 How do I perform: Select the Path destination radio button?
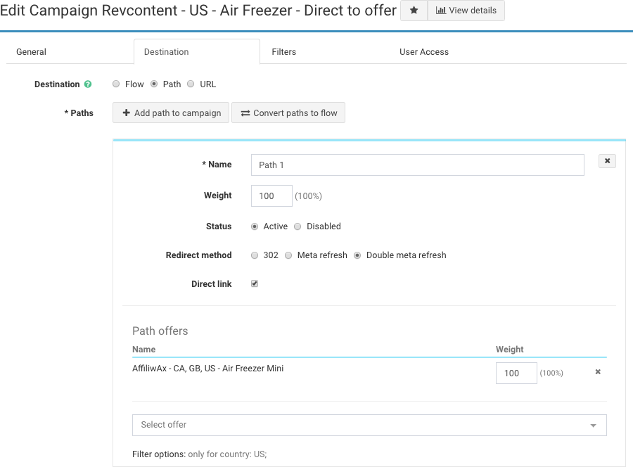(x=154, y=84)
